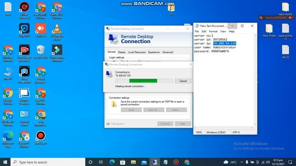Viewport: 296px width, 166px height.
Task: Click the weather 14°C widget in the taskbar
Action: point(230,162)
